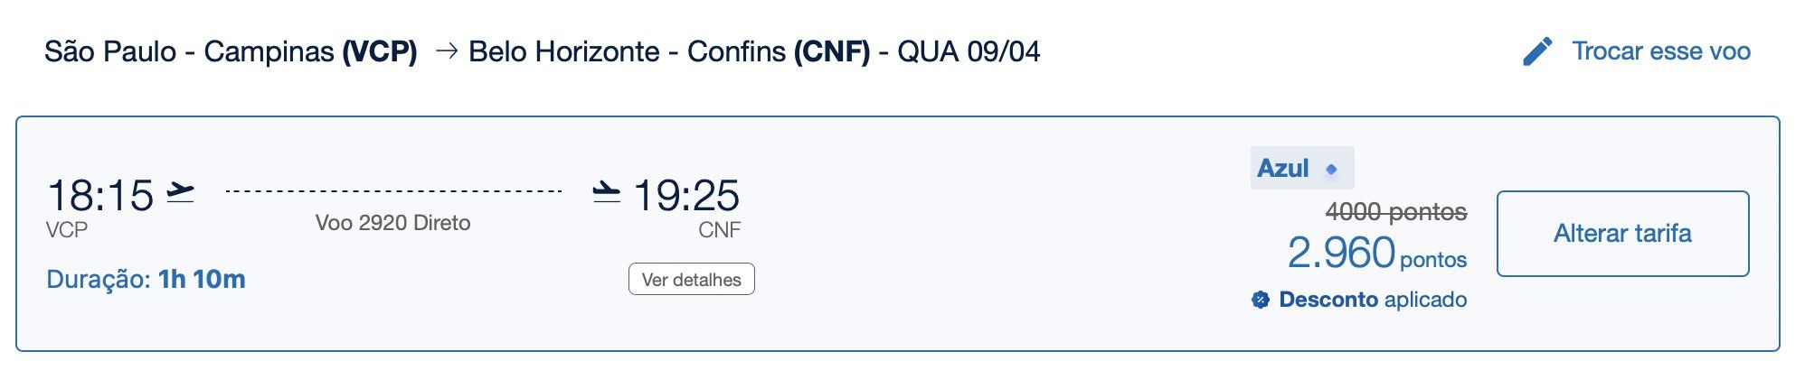Image resolution: width=1805 pixels, height=370 pixels.
Task: Click the Ver detalhes button
Action: click(692, 279)
